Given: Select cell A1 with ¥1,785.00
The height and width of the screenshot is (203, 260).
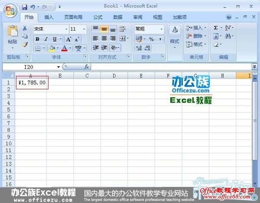Looking at the screenshot, I should 31,82.
